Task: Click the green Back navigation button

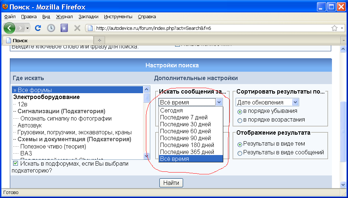Action: [9, 28]
